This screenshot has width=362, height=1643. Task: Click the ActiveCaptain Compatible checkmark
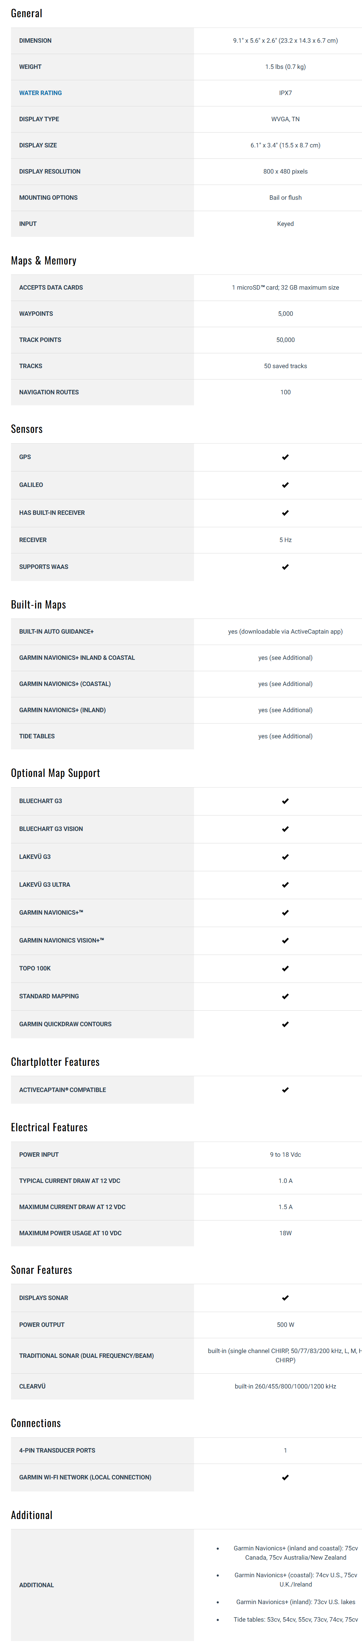pos(285,1090)
